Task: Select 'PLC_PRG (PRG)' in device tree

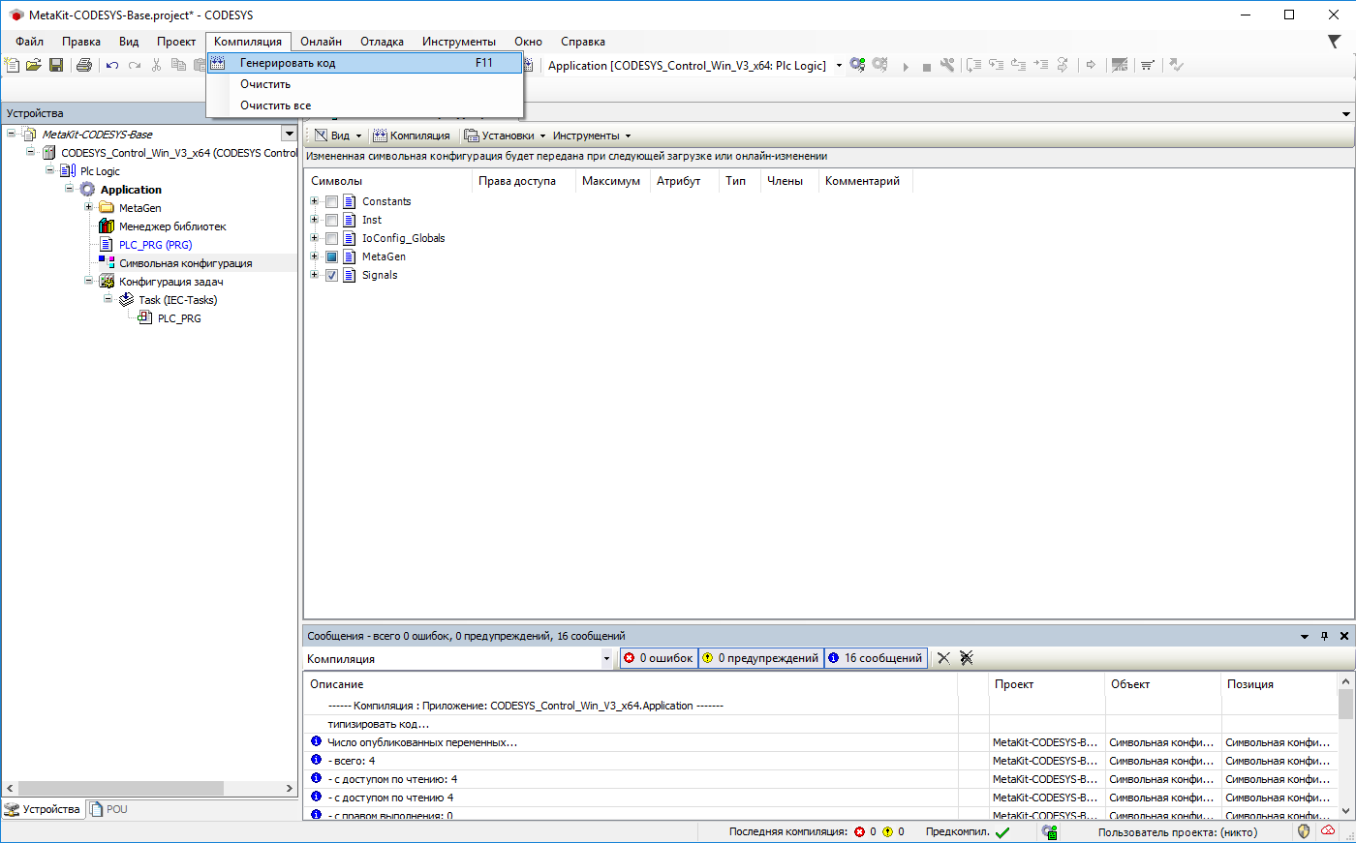Action: [155, 245]
